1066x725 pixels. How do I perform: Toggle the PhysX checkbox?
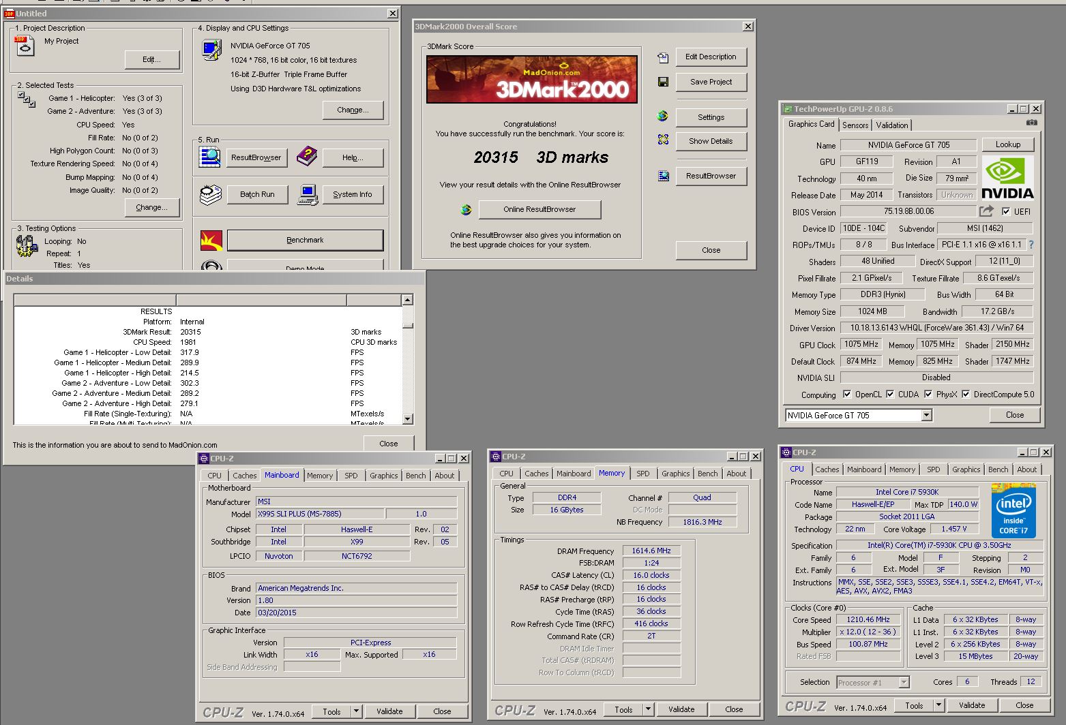[x=928, y=394]
